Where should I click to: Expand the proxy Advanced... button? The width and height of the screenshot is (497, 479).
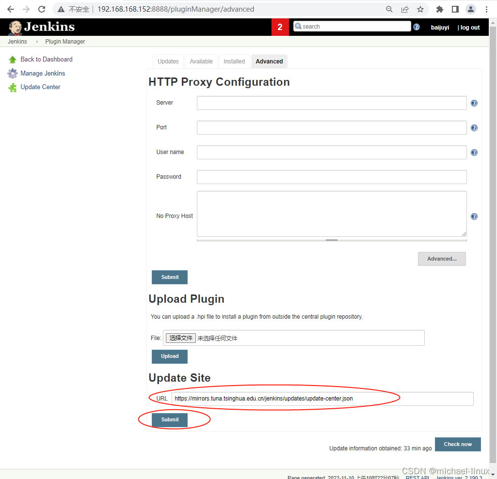(442, 259)
